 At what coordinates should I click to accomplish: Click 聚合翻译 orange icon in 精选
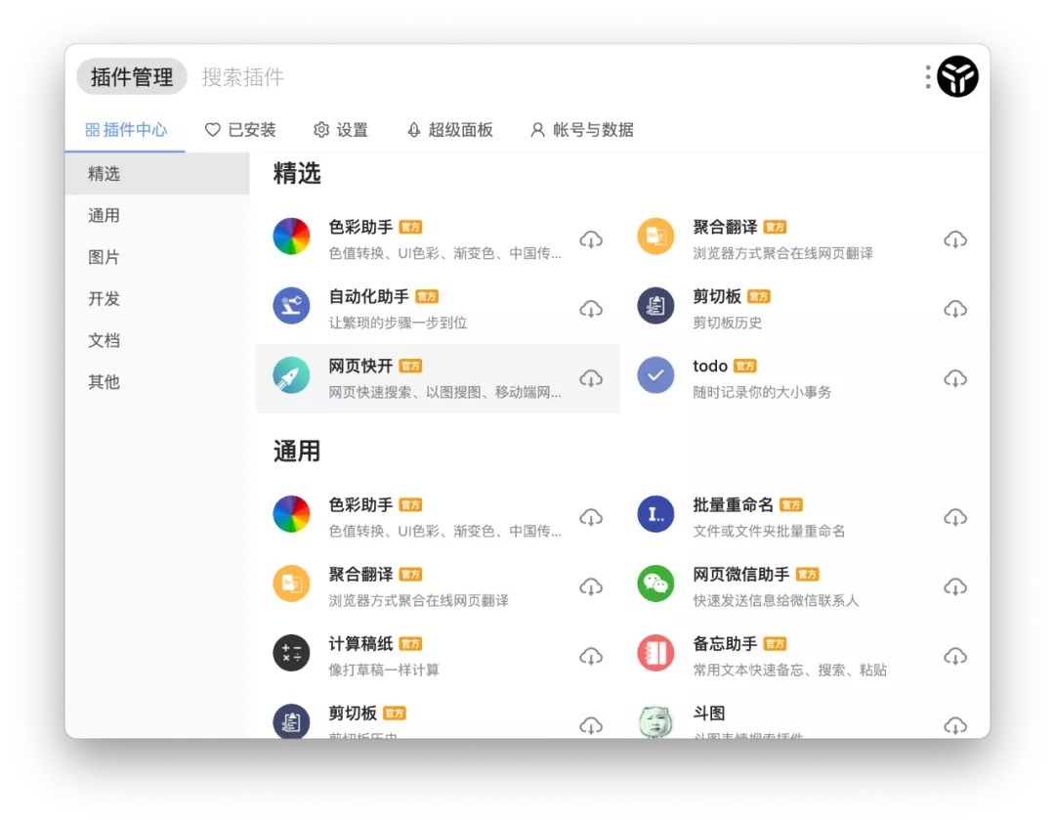point(656,237)
